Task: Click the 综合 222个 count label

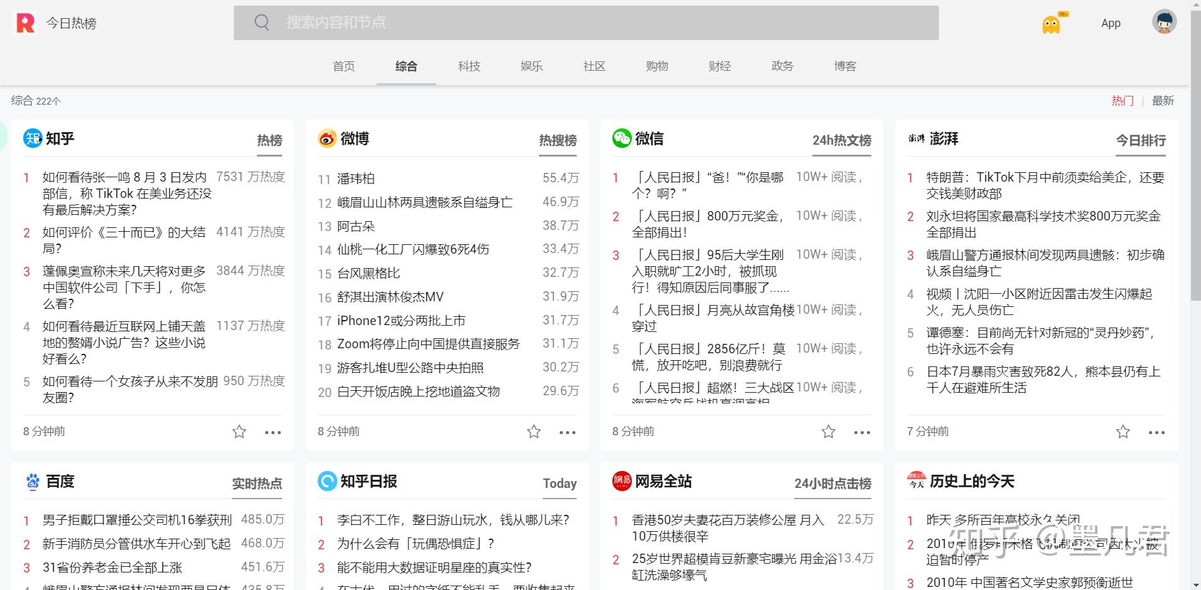Action: [36, 101]
